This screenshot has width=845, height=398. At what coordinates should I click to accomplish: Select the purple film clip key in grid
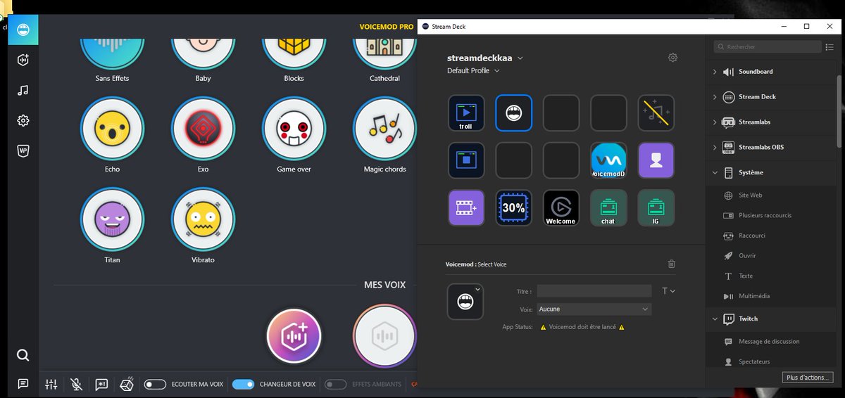click(466, 207)
